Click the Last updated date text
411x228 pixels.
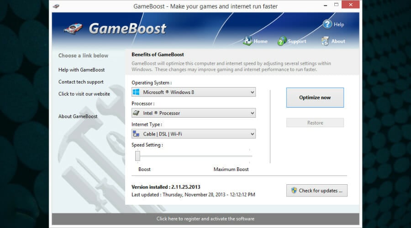pos(193,195)
